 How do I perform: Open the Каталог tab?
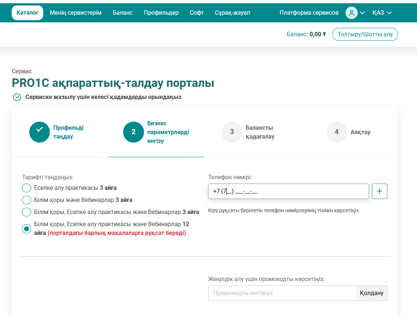pos(27,13)
